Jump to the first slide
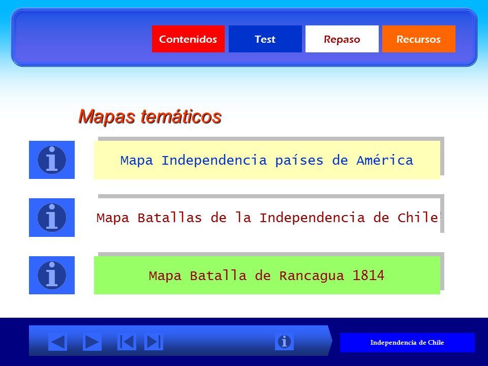 (127, 342)
